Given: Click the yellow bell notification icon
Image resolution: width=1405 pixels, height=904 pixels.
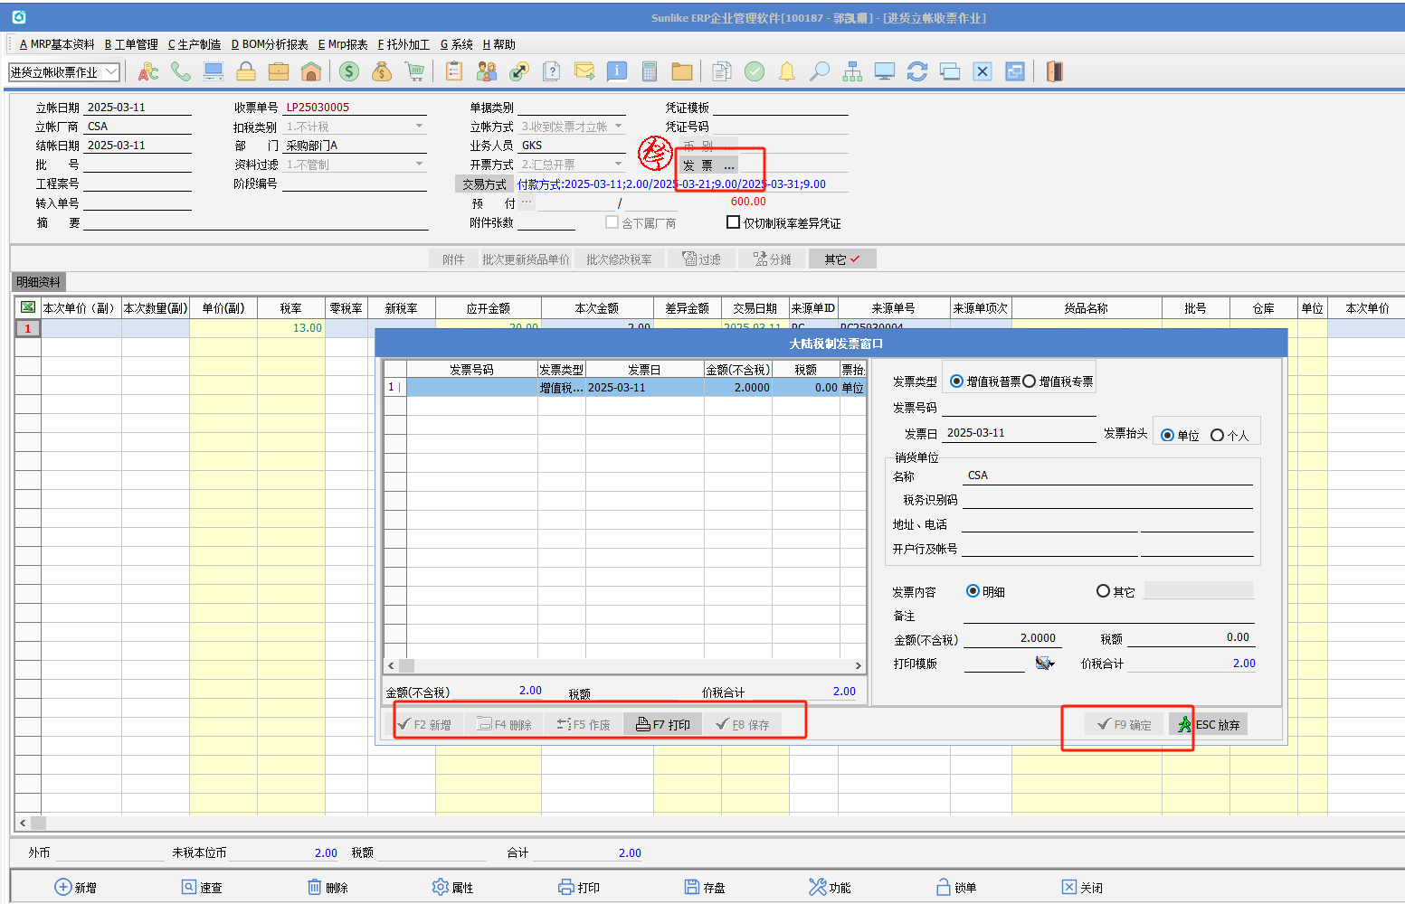Looking at the screenshot, I should (787, 71).
